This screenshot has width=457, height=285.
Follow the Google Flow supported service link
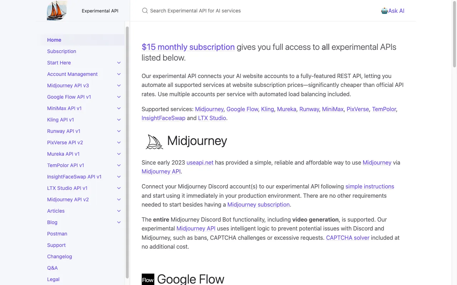point(242,109)
